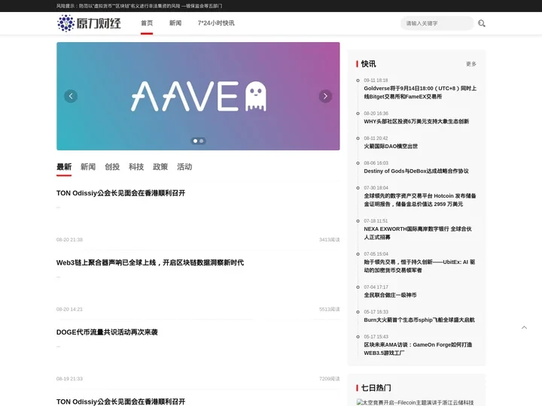Click the 原力财经 site logo
542x406 pixels.
(x=89, y=23)
